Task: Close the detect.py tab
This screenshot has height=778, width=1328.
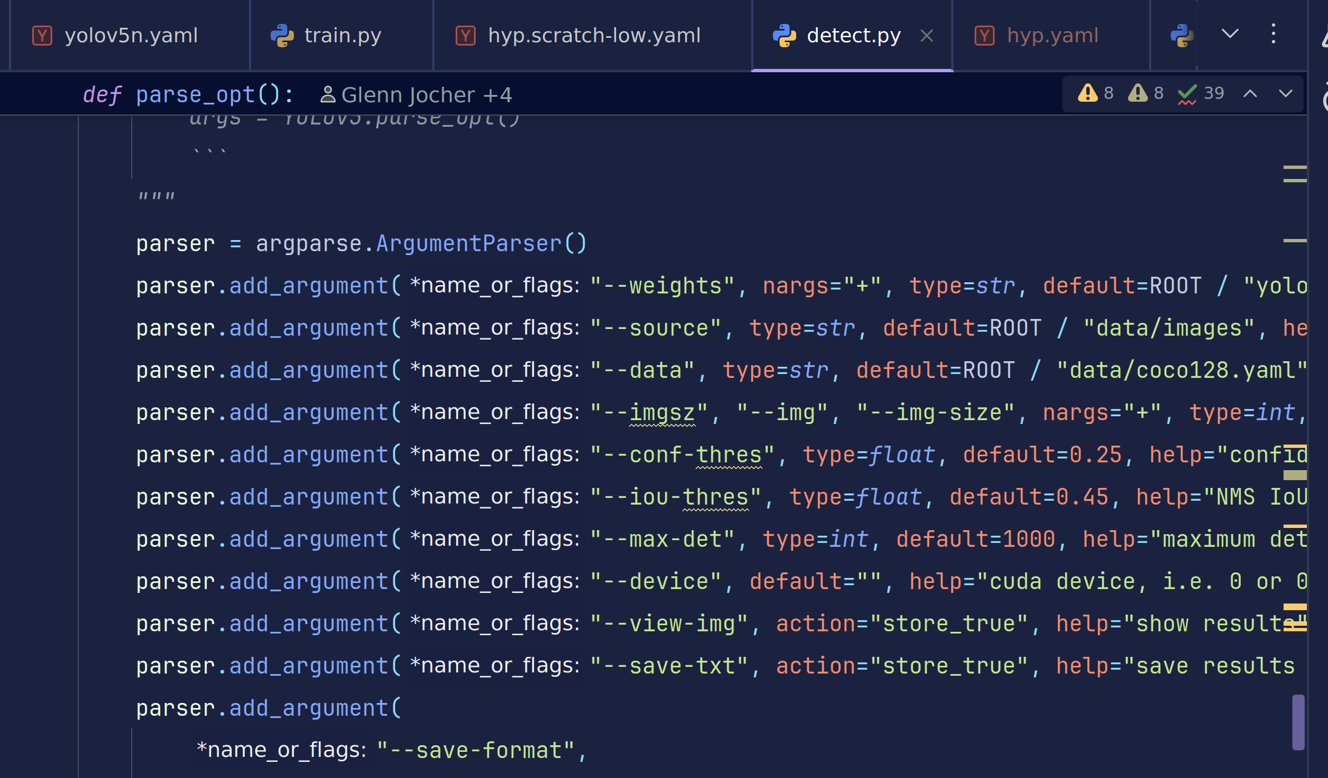Action: pyautogui.click(x=926, y=36)
